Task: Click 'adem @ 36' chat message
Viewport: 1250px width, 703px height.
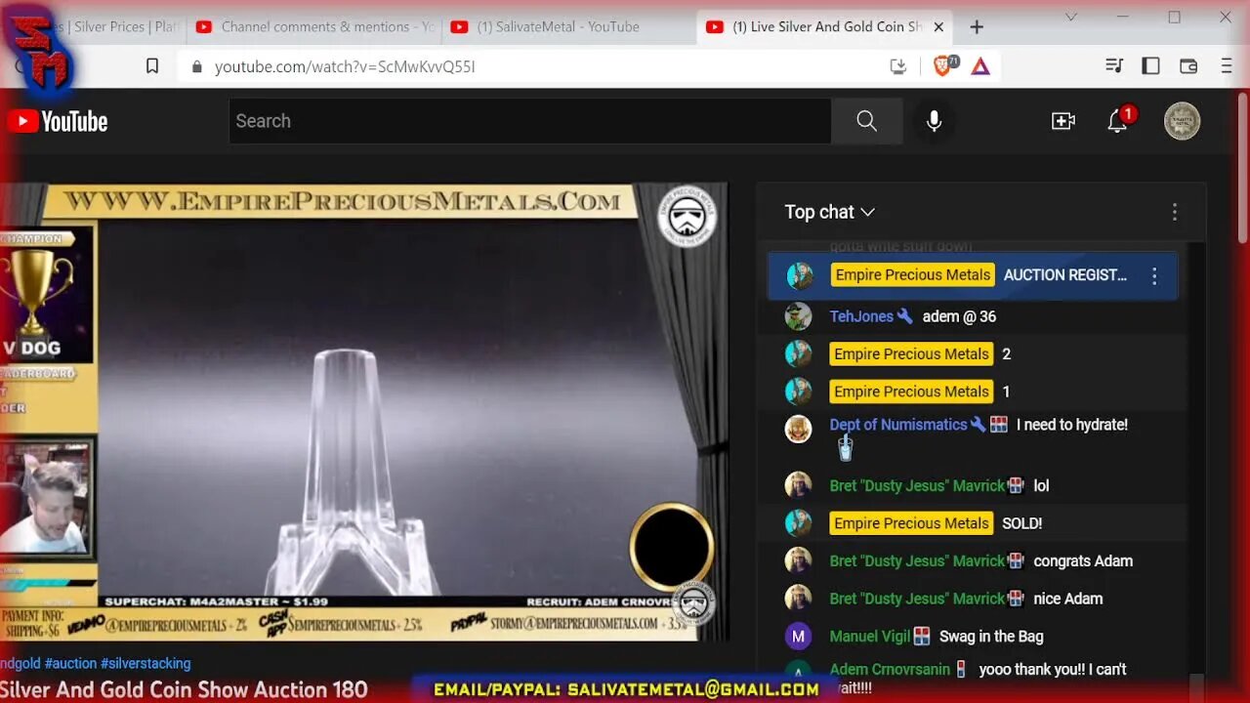Action: 959,316
